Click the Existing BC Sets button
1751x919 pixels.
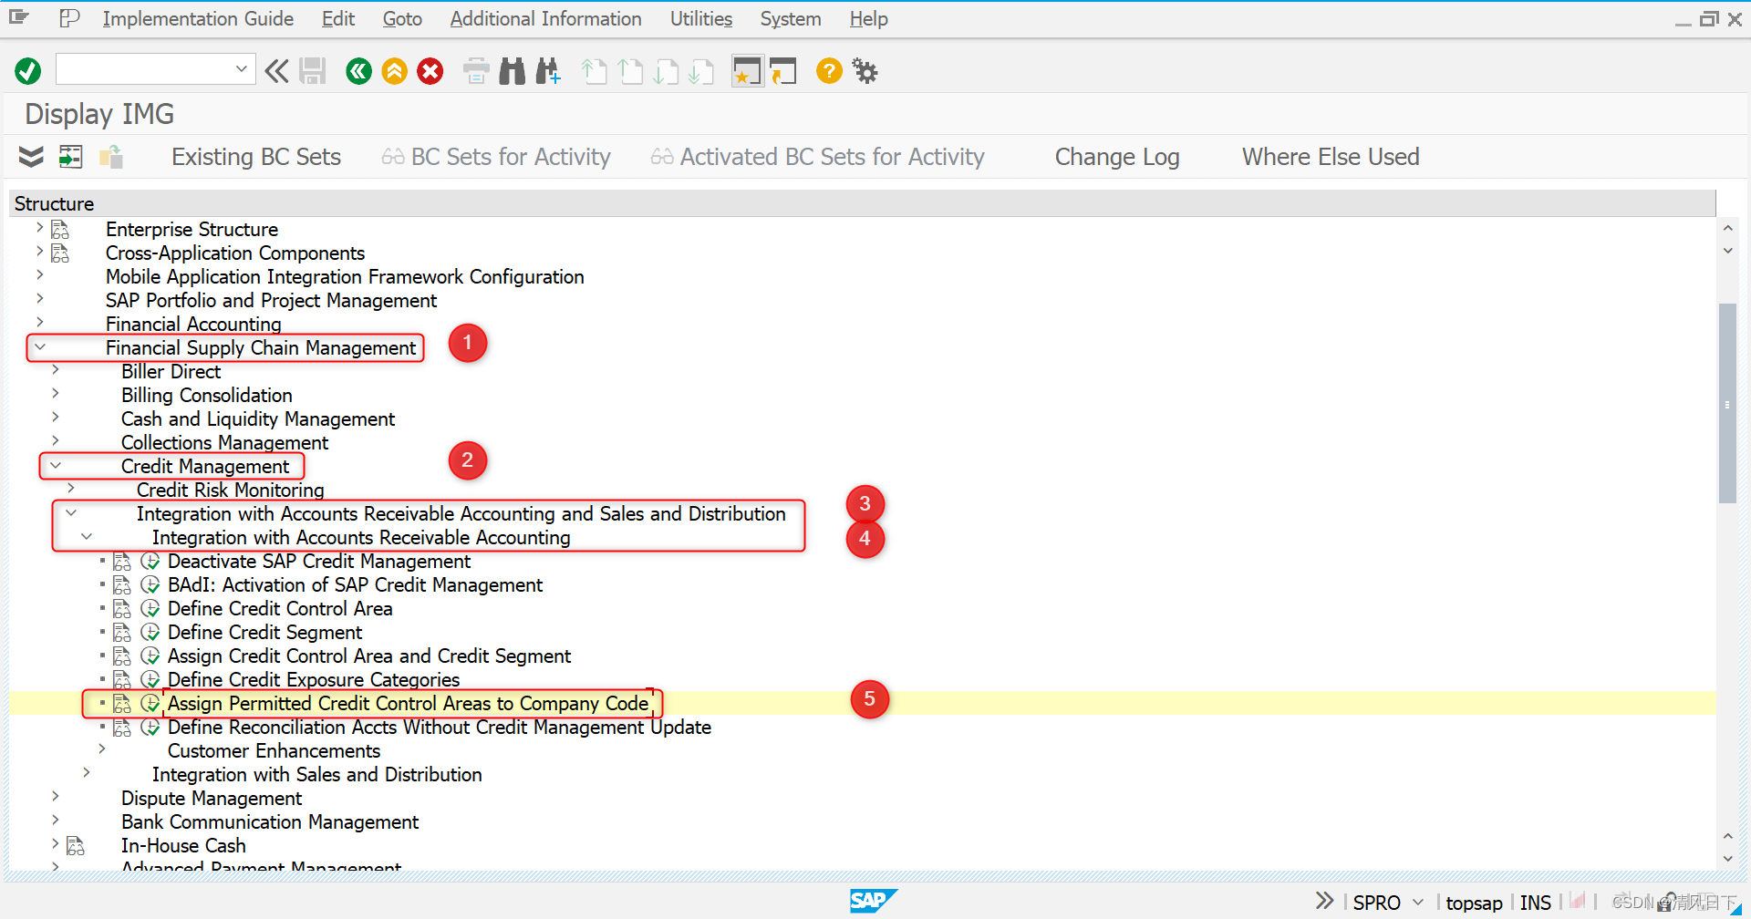(x=255, y=156)
